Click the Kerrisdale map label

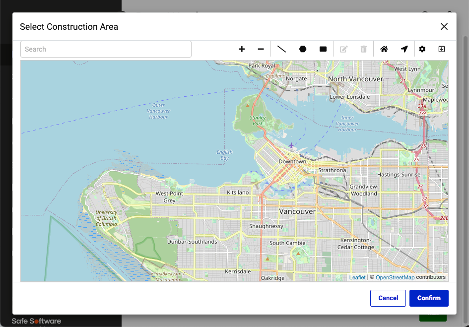pyautogui.click(x=238, y=271)
